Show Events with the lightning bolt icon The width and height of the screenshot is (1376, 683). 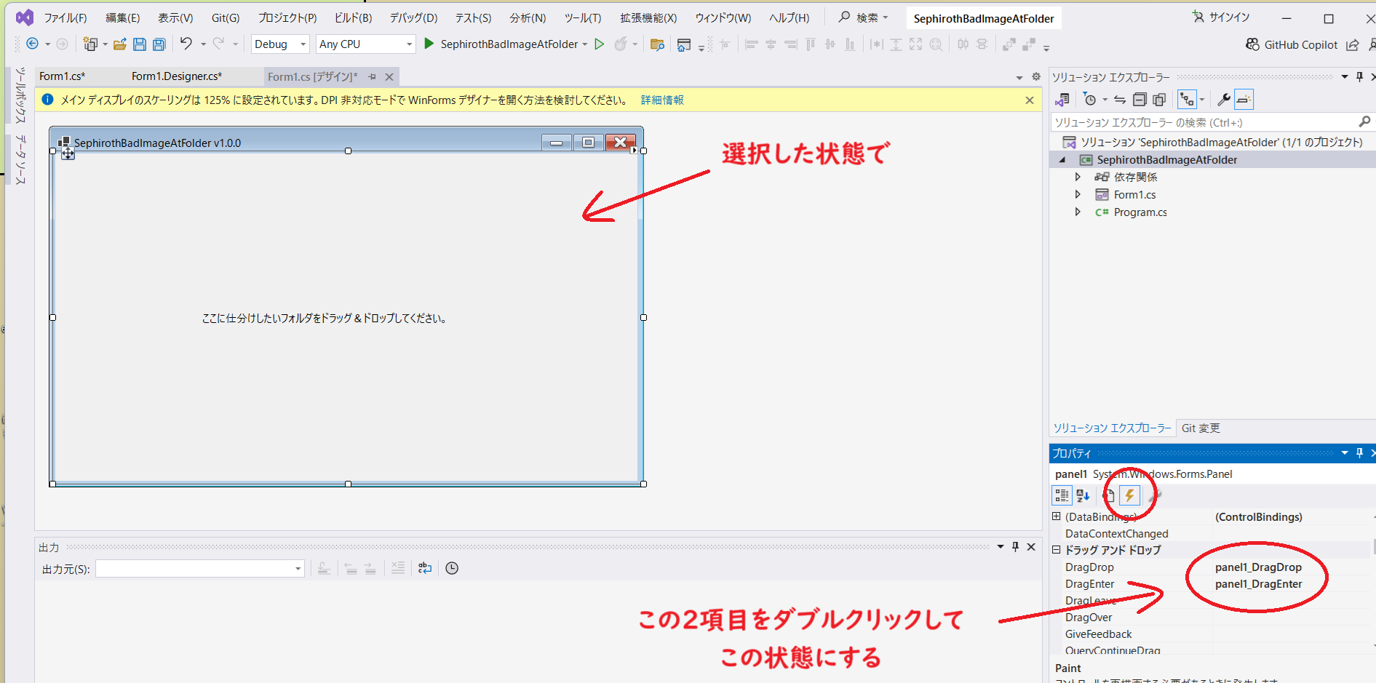pyautogui.click(x=1129, y=495)
